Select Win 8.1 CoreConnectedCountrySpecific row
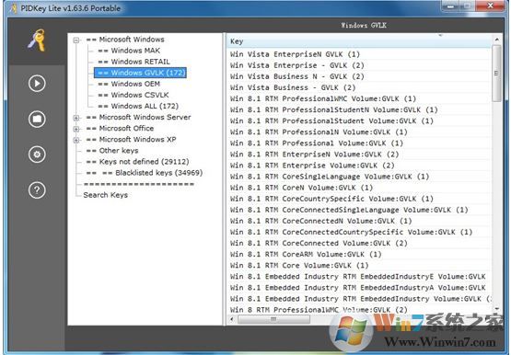 [358, 232]
